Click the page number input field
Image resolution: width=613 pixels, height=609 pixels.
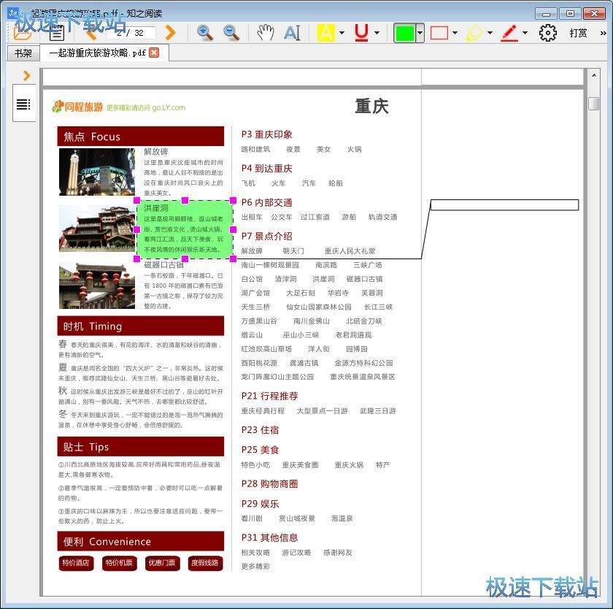[131, 33]
